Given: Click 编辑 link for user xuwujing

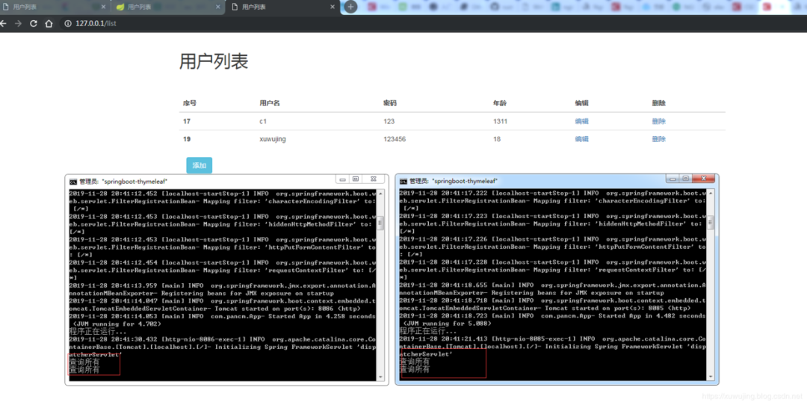Looking at the screenshot, I should pos(581,139).
